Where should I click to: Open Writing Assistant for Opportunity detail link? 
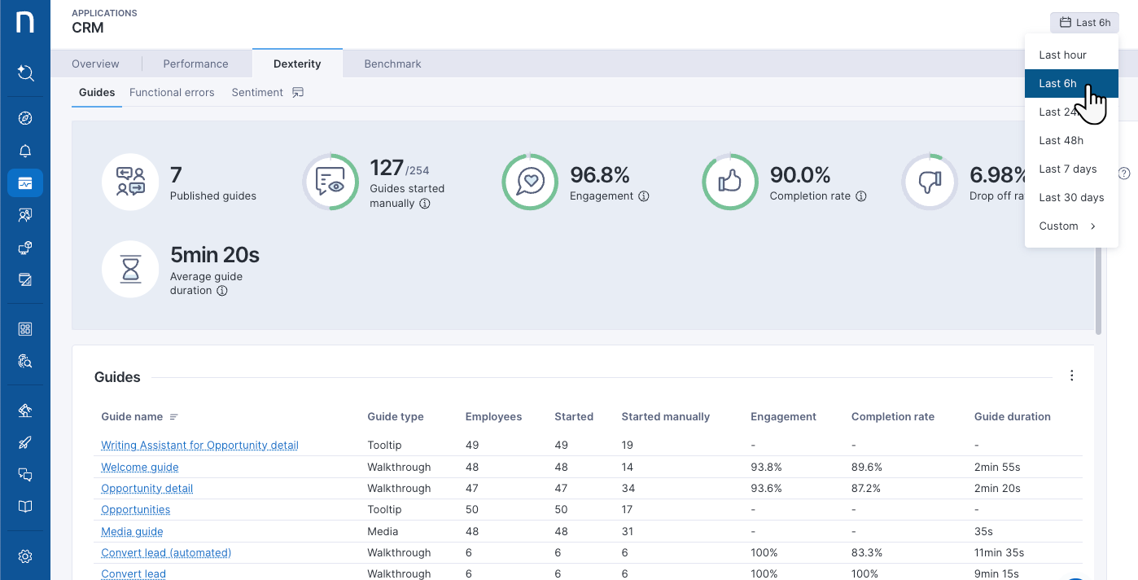coord(199,445)
